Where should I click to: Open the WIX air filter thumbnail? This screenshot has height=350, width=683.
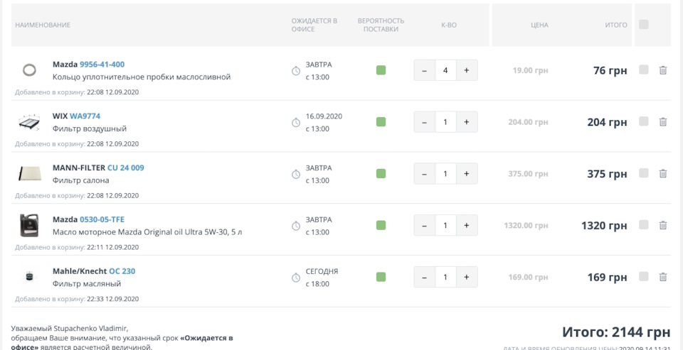[29, 122]
